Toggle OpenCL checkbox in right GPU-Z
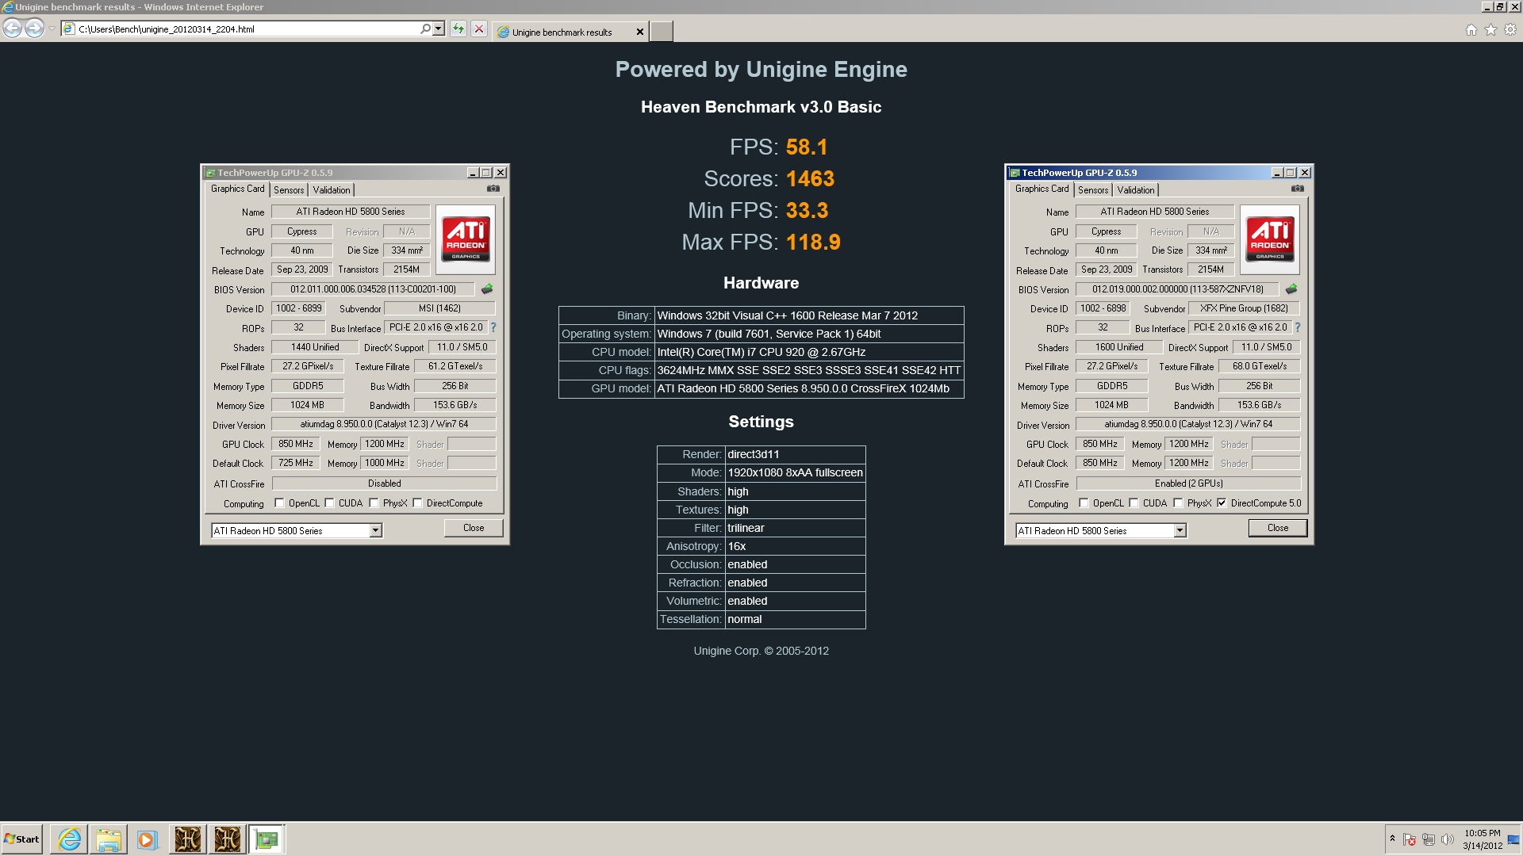 (x=1084, y=503)
